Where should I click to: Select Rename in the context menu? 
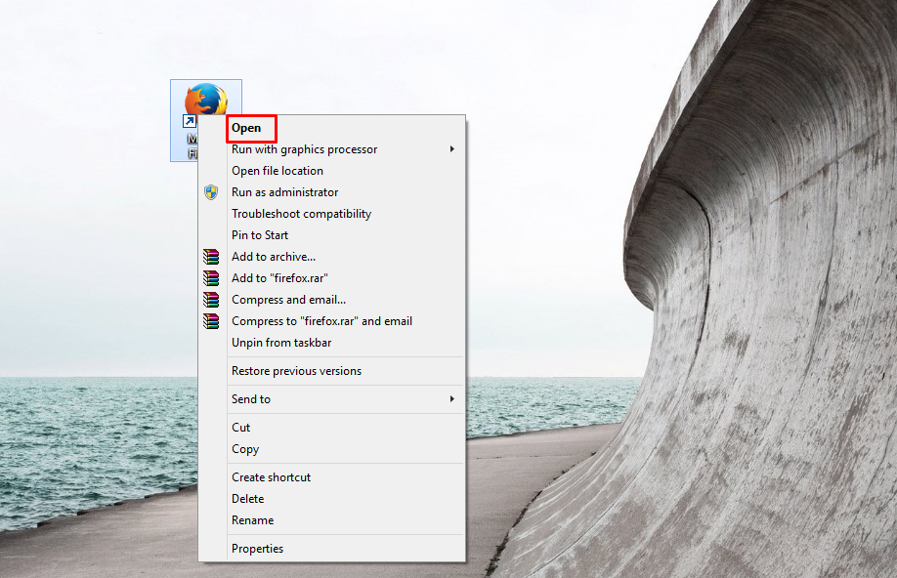(252, 520)
